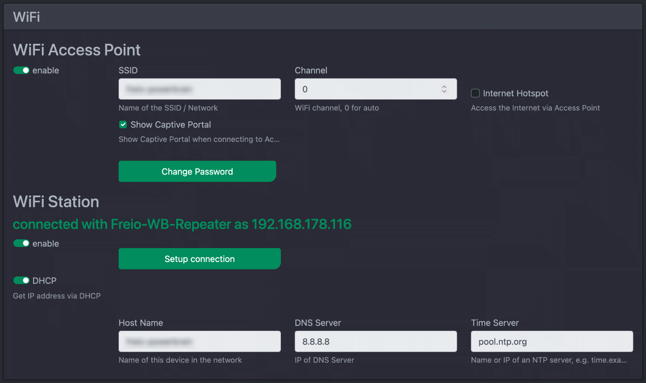Uncheck Show Captive Portal
This screenshot has height=383, width=646.
pyautogui.click(x=123, y=124)
